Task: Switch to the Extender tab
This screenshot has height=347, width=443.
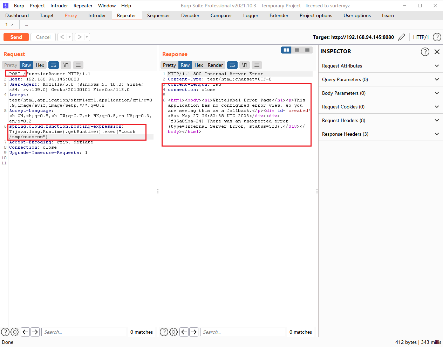Action: click(279, 15)
